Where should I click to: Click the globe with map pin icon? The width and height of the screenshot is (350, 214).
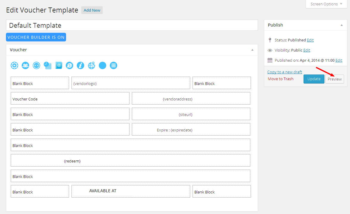click(x=92, y=66)
